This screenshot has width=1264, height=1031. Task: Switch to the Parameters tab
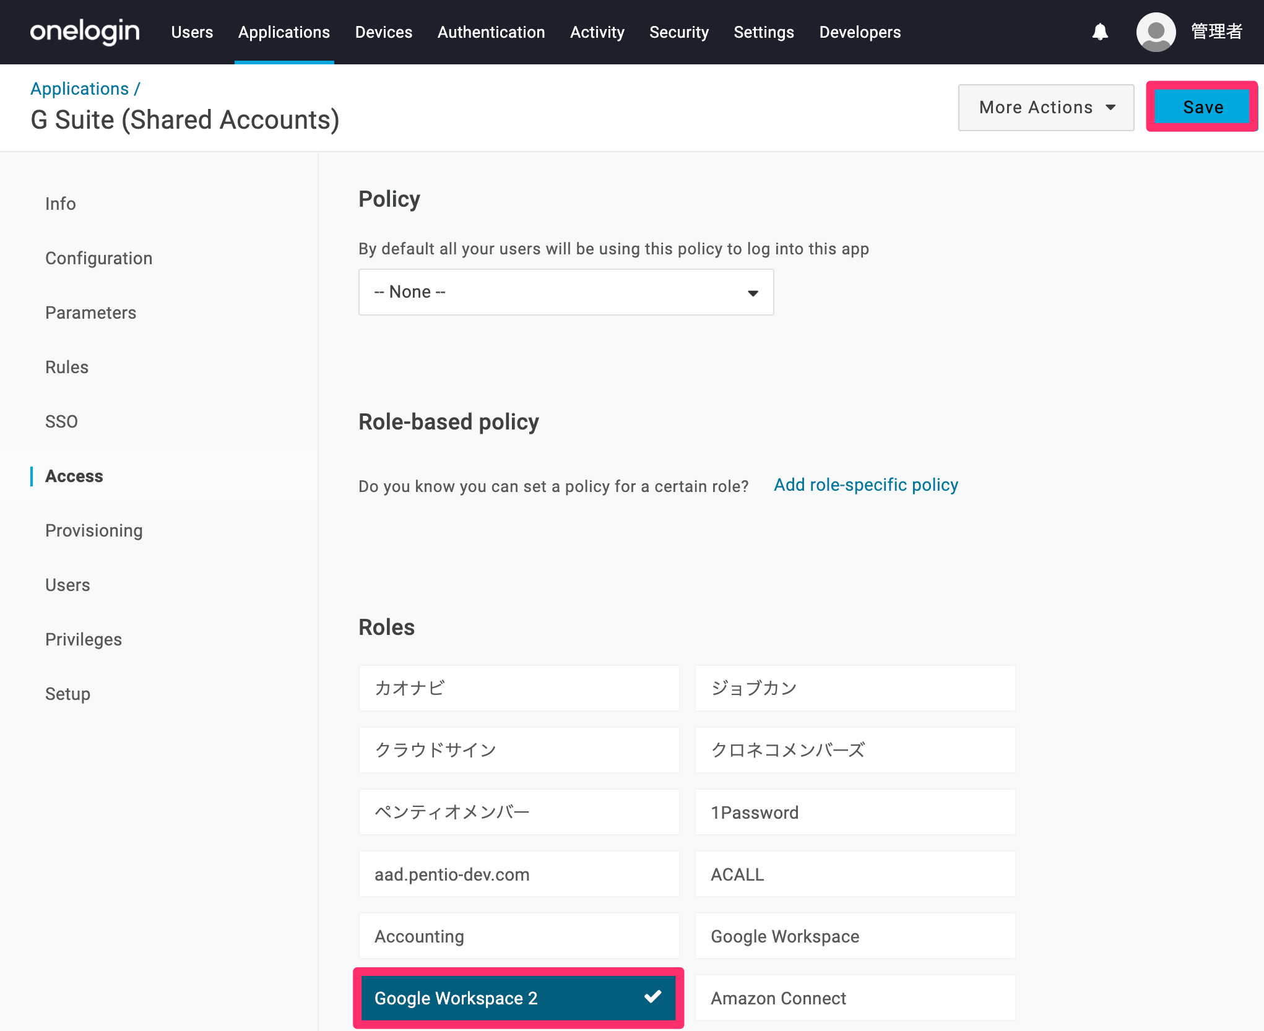pos(90,313)
